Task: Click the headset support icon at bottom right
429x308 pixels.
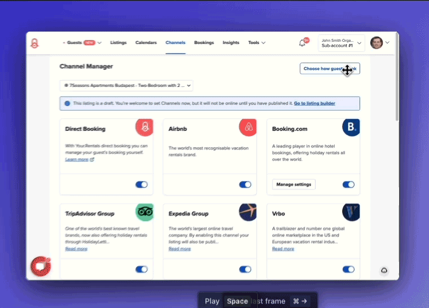Action: click(384, 271)
